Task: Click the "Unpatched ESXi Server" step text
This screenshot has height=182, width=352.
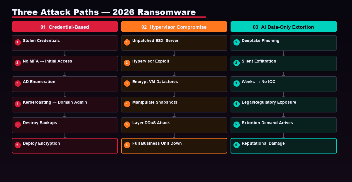Action: click(155, 41)
